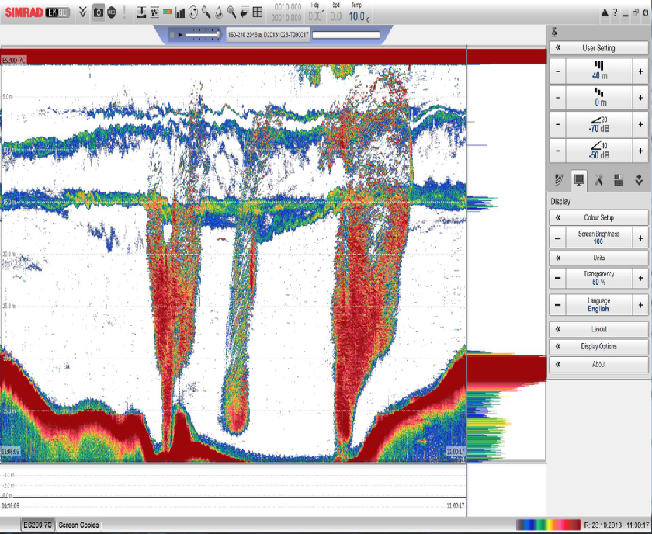Open the Setup wrench icon tab
Viewport: 652px width, 534px height.
598,179
